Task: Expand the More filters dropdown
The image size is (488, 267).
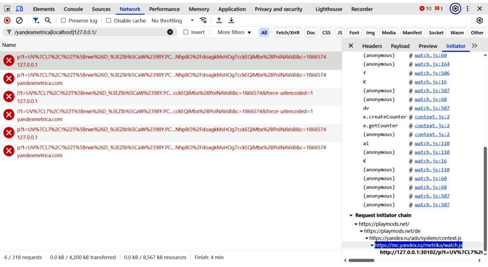Action: coord(234,32)
